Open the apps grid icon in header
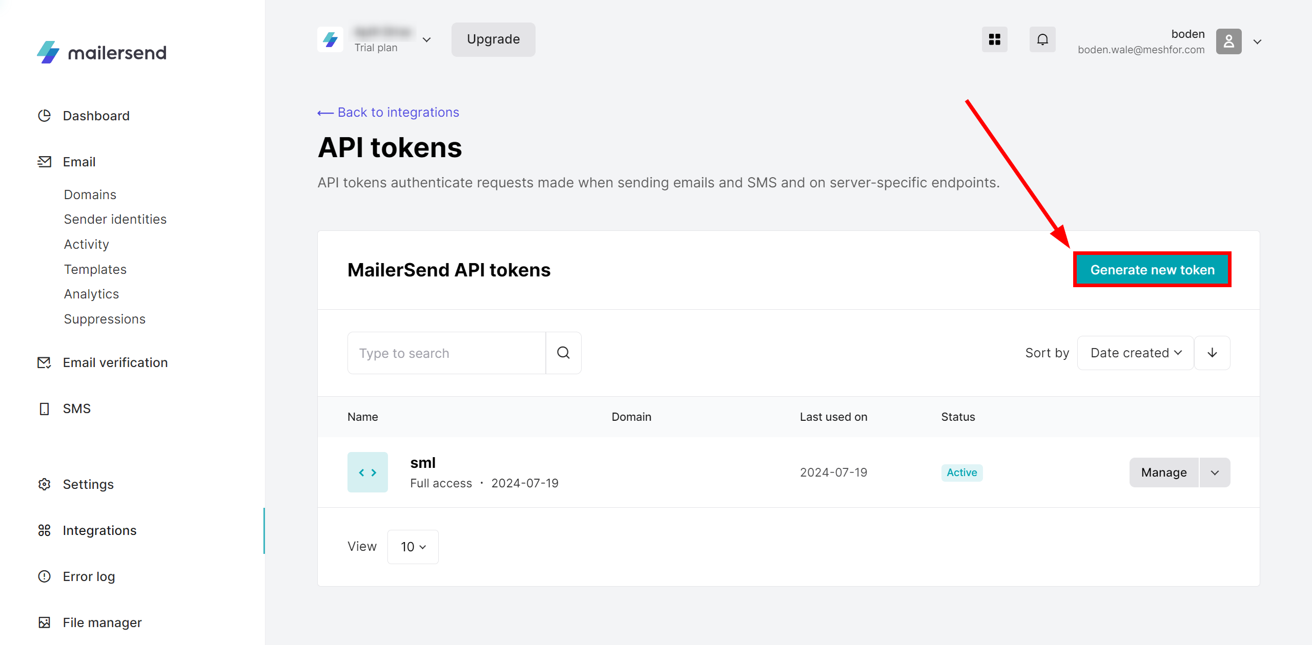This screenshot has width=1312, height=645. [x=994, y=39]
